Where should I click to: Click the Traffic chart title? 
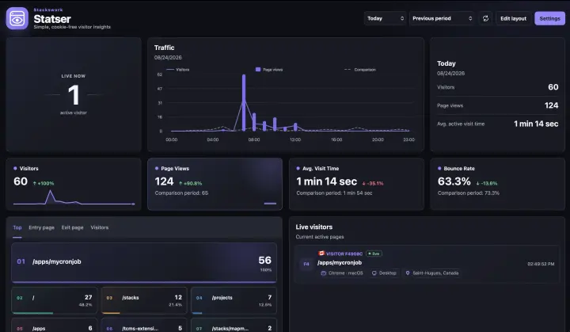coord(165,48)
